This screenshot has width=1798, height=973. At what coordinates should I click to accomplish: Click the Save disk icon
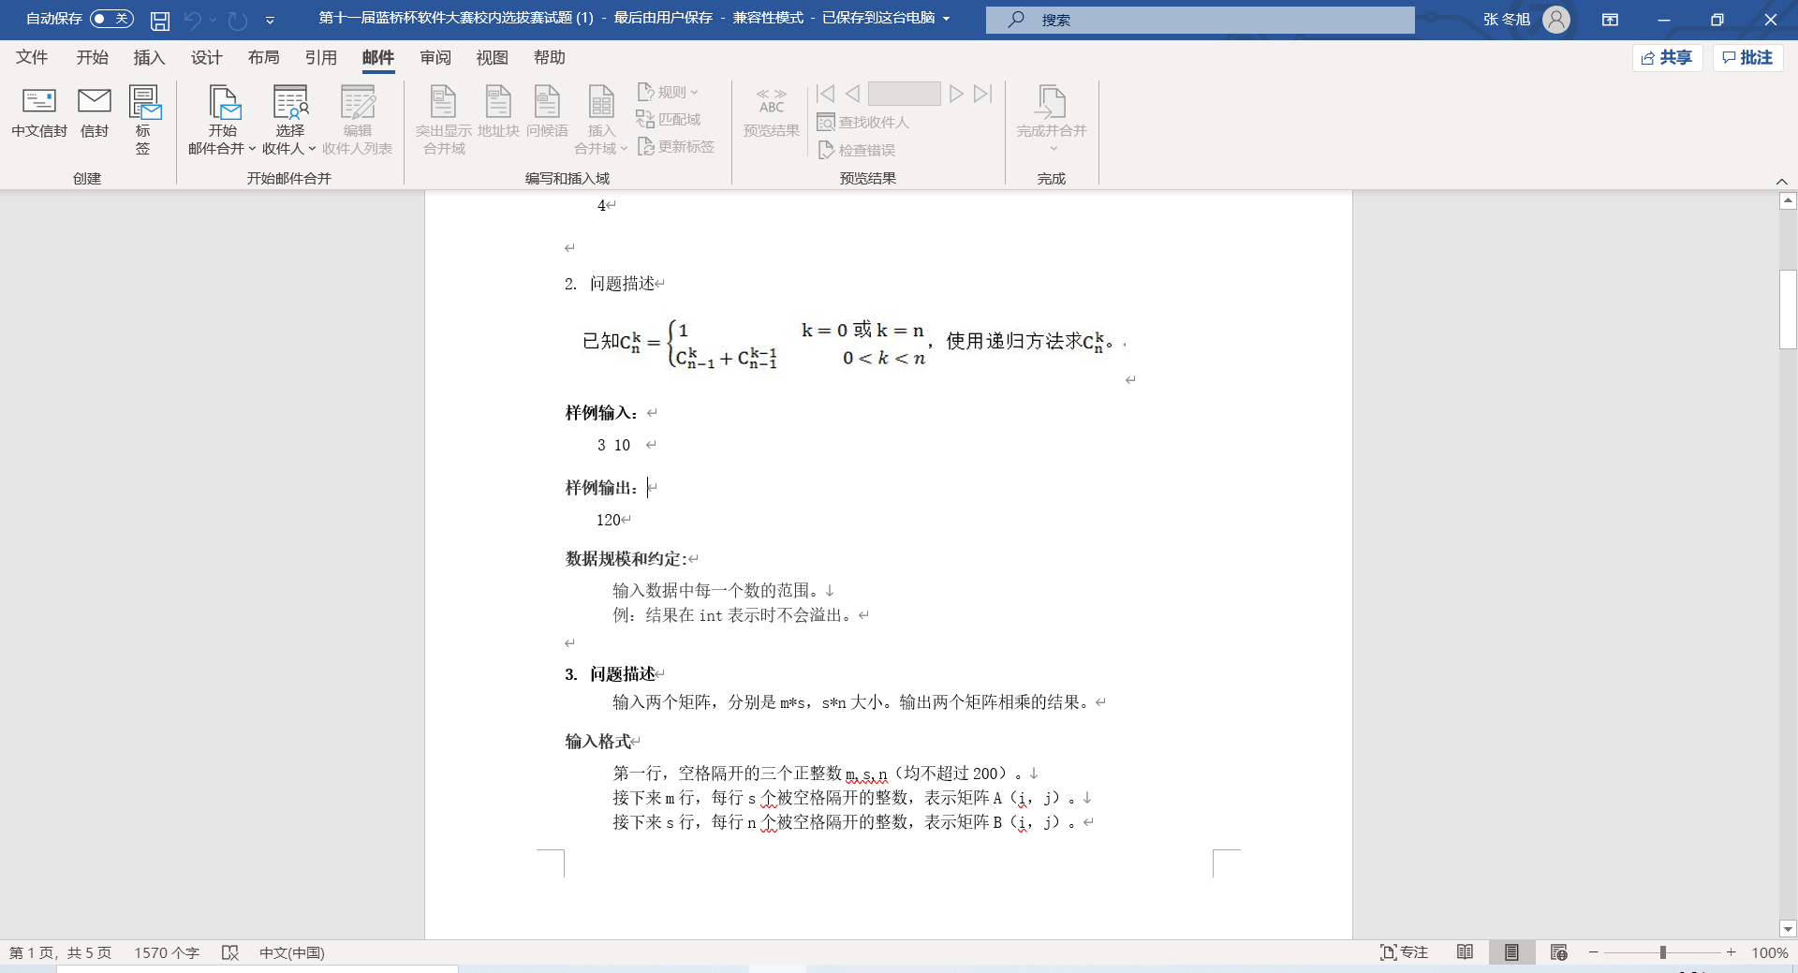click(160, 20)
